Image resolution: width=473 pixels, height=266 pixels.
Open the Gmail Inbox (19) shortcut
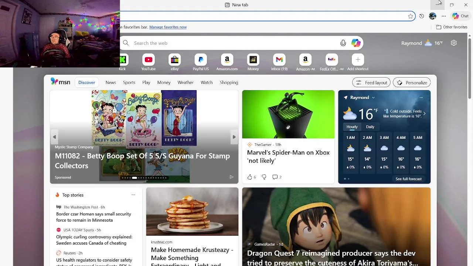pyautogui.click(x=279, y=62)
